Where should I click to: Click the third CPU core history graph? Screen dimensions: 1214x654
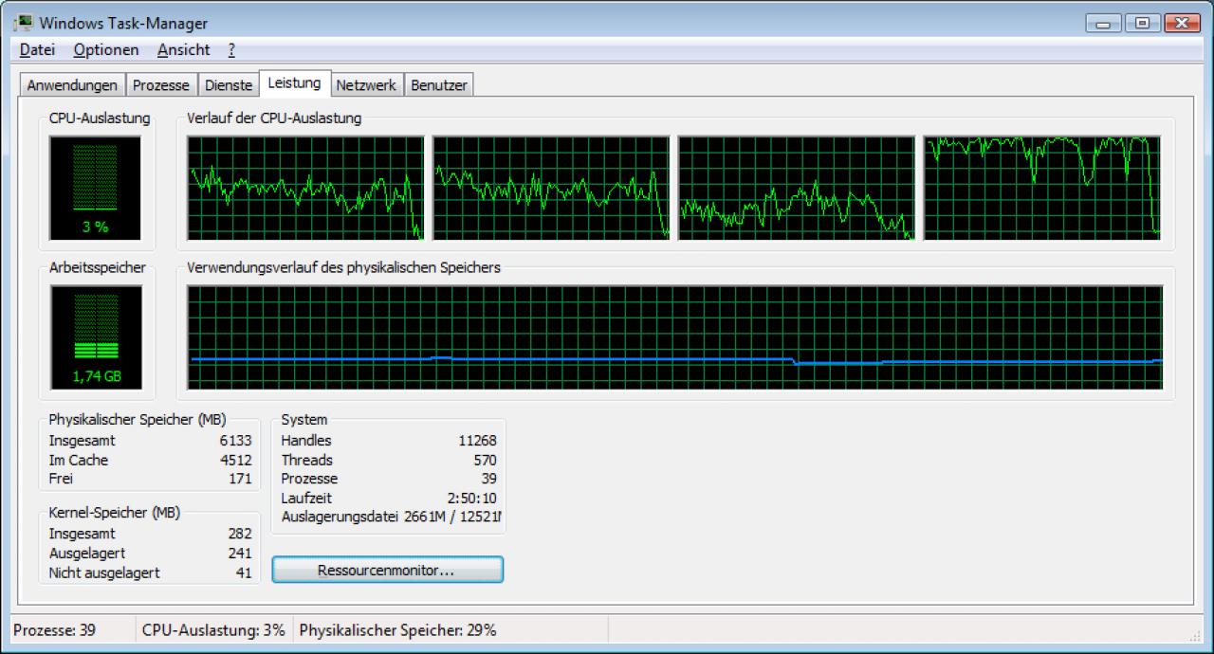(x=797, y=188)
